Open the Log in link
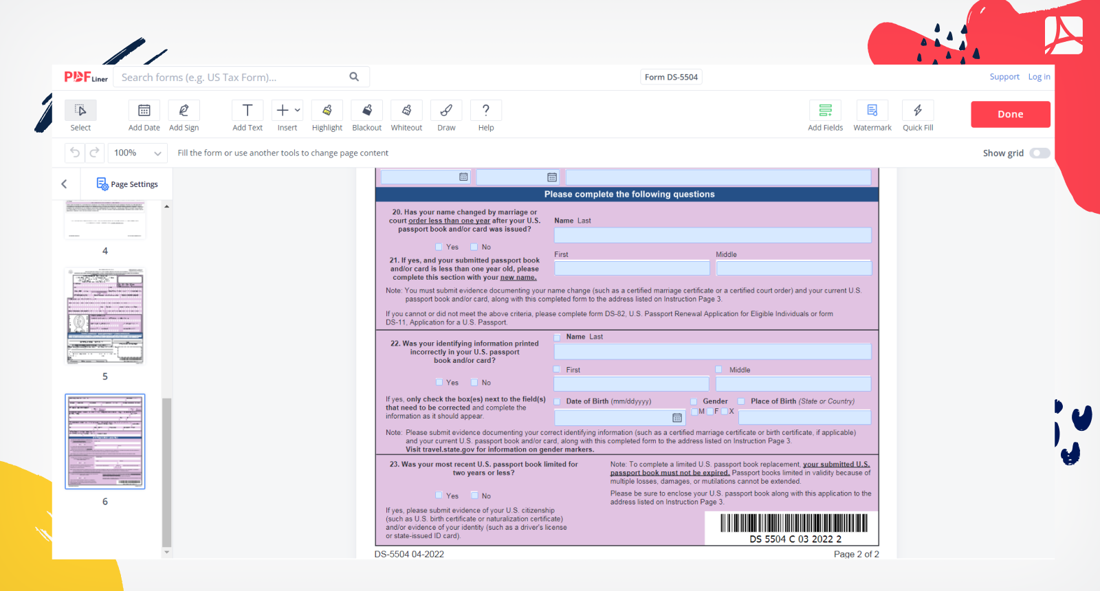Image resolution: width=1100 pixels, height=591 pixels. pyautogui.click(x=1039, y=77)
